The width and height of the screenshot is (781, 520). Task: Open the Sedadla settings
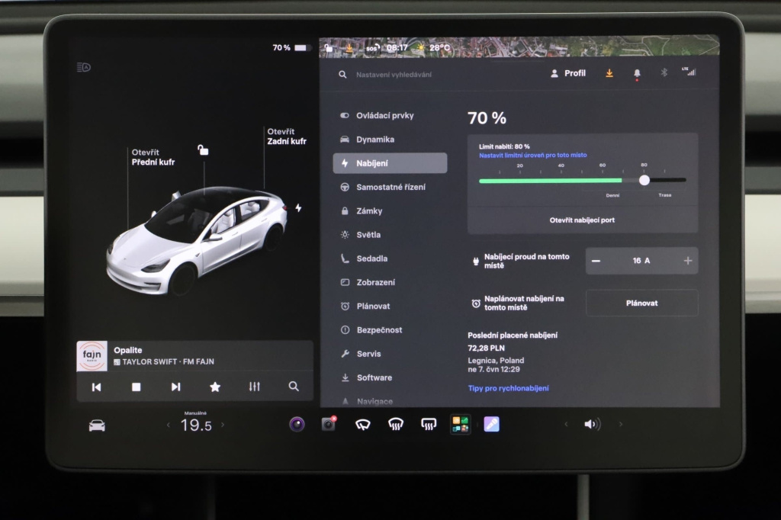point(371,258)
